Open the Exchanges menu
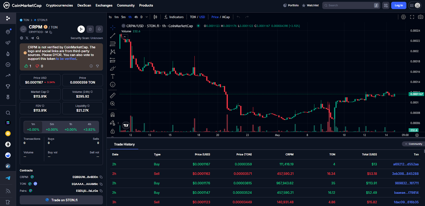Screen dimensions: 425x206 [104, 5]
